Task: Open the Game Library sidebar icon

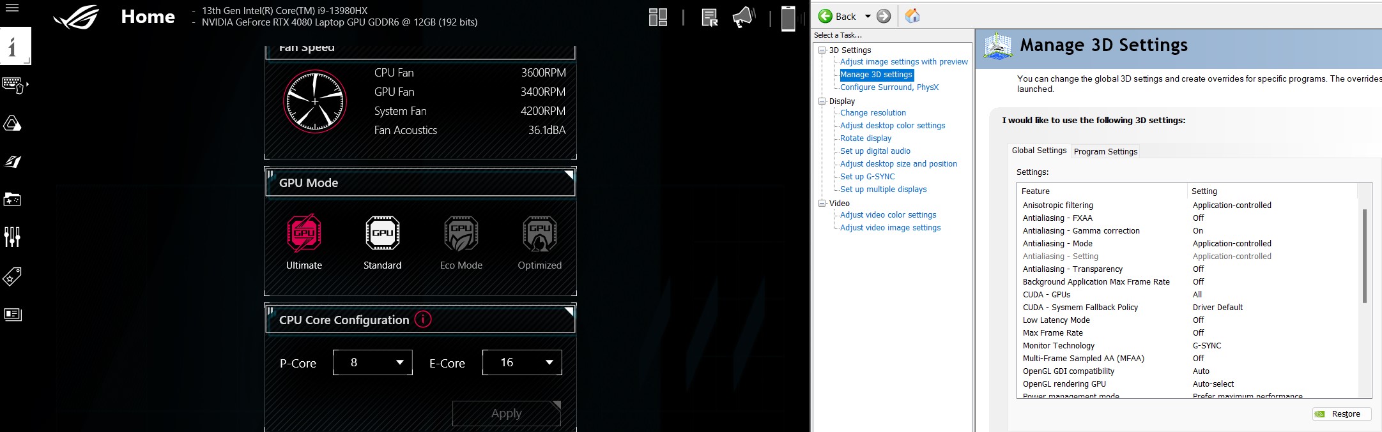Action: (x=13, y=200)
